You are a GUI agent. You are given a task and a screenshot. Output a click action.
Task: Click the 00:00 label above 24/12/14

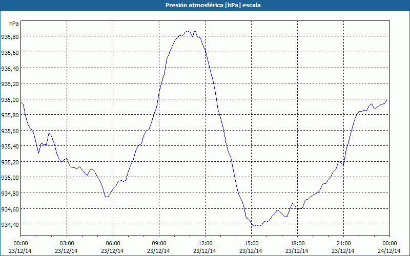pos(389,244)
